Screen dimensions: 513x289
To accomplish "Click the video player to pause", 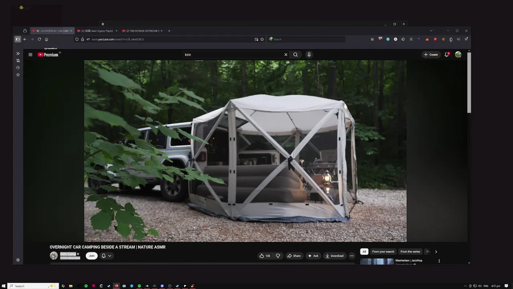I will pos(245,151).
